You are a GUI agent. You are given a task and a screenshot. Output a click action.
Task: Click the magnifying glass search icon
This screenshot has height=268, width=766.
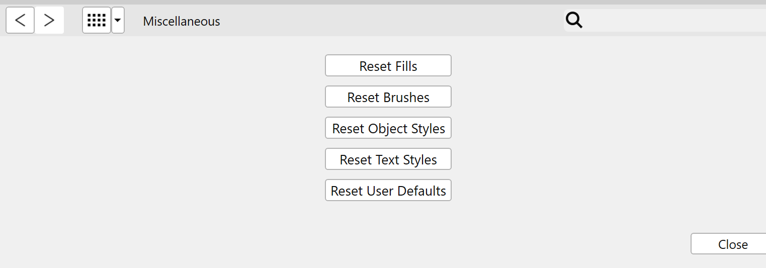tap(574, 20)
